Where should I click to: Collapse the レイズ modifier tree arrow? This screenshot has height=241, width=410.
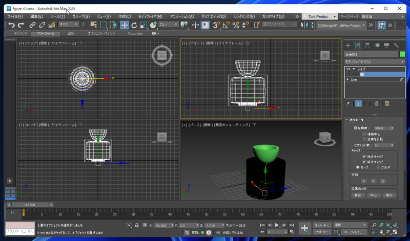coord(354,69)
